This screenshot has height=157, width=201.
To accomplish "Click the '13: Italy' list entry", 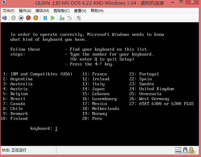I will [94, 84].
